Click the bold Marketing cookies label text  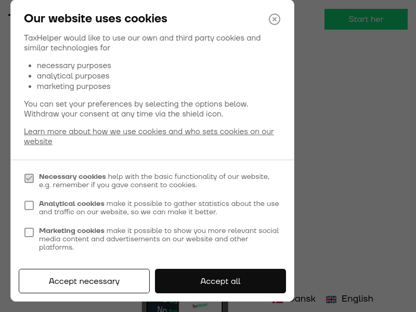click(x=72, y=231)
